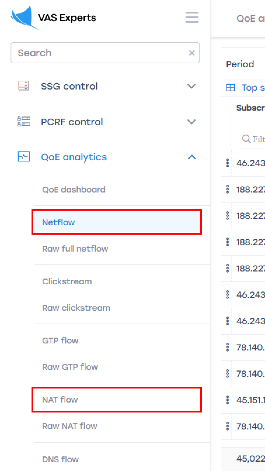Select Netflow in the sidebar

point(59,222)
